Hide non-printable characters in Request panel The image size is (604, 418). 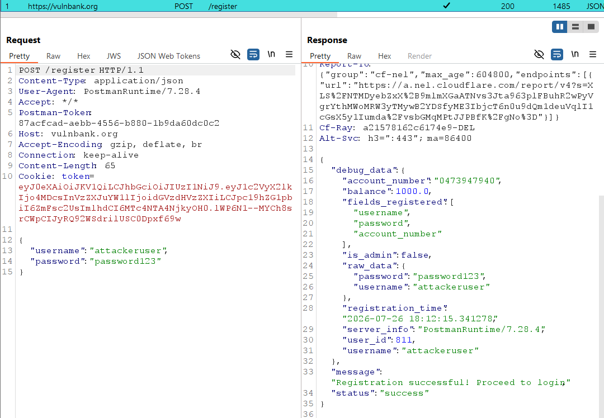235,54
